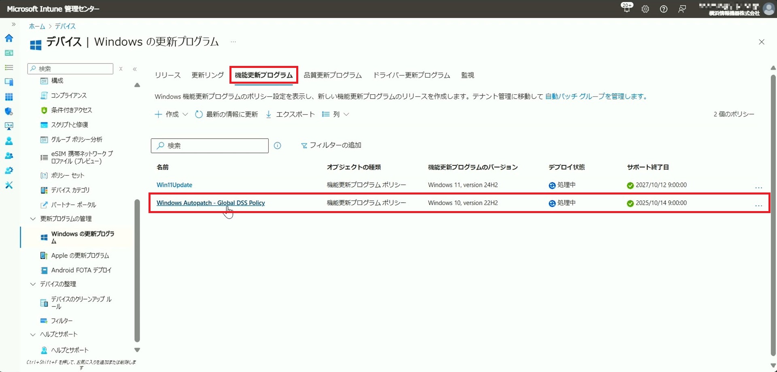The image size is (777, 372).
Task: Open troubleshooting wrench icon in left rail
Action: click(x=9, y=185)
